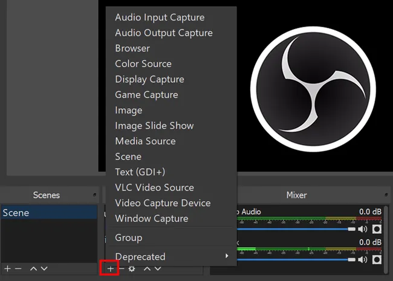Mute the second mixer channel

(x=362, y=260)
